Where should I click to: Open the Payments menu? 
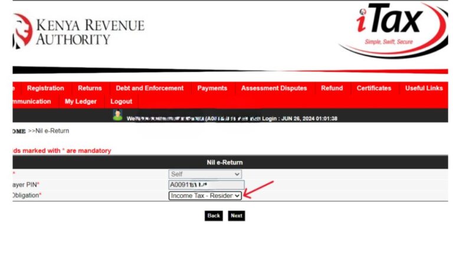click(212, 88)
